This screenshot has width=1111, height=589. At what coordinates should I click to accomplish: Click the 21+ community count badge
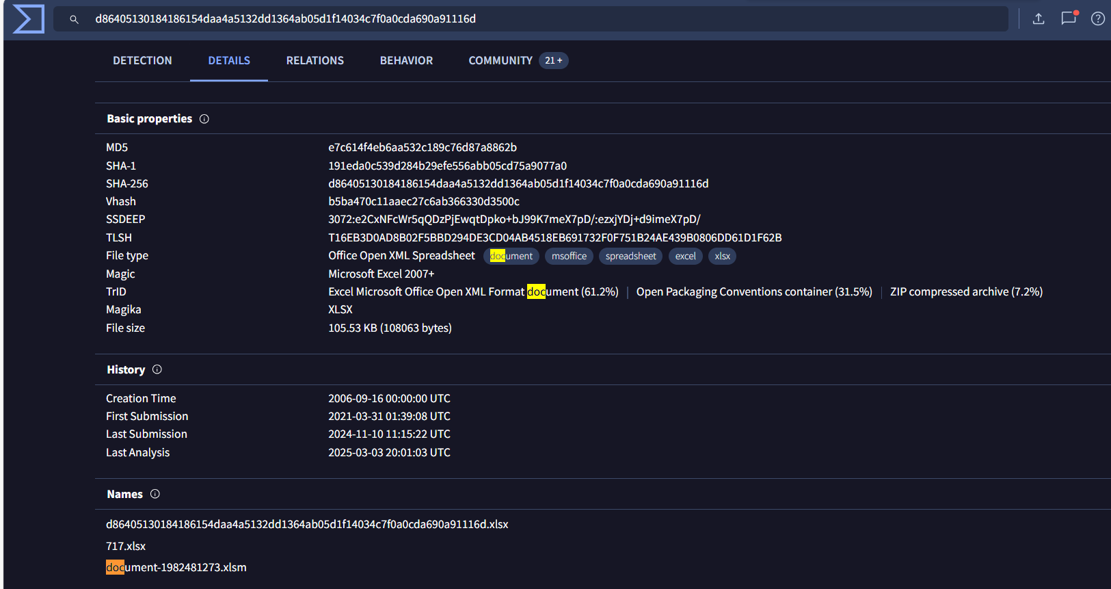(554, 61)
